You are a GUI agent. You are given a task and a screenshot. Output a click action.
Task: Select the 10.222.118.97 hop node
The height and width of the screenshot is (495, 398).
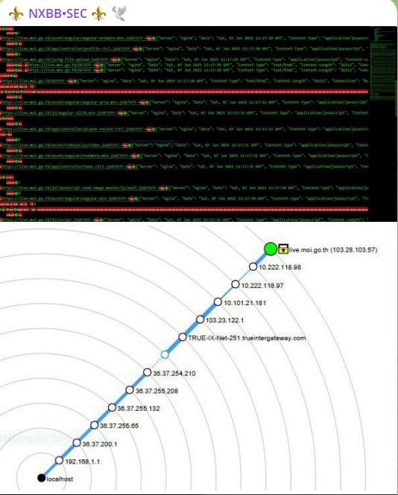[236, 284]
